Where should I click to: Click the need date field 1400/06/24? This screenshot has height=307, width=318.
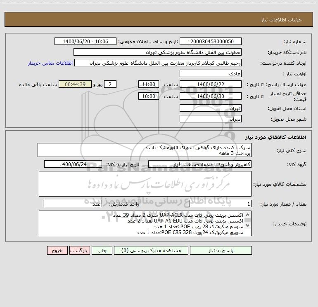pos(73,164)
